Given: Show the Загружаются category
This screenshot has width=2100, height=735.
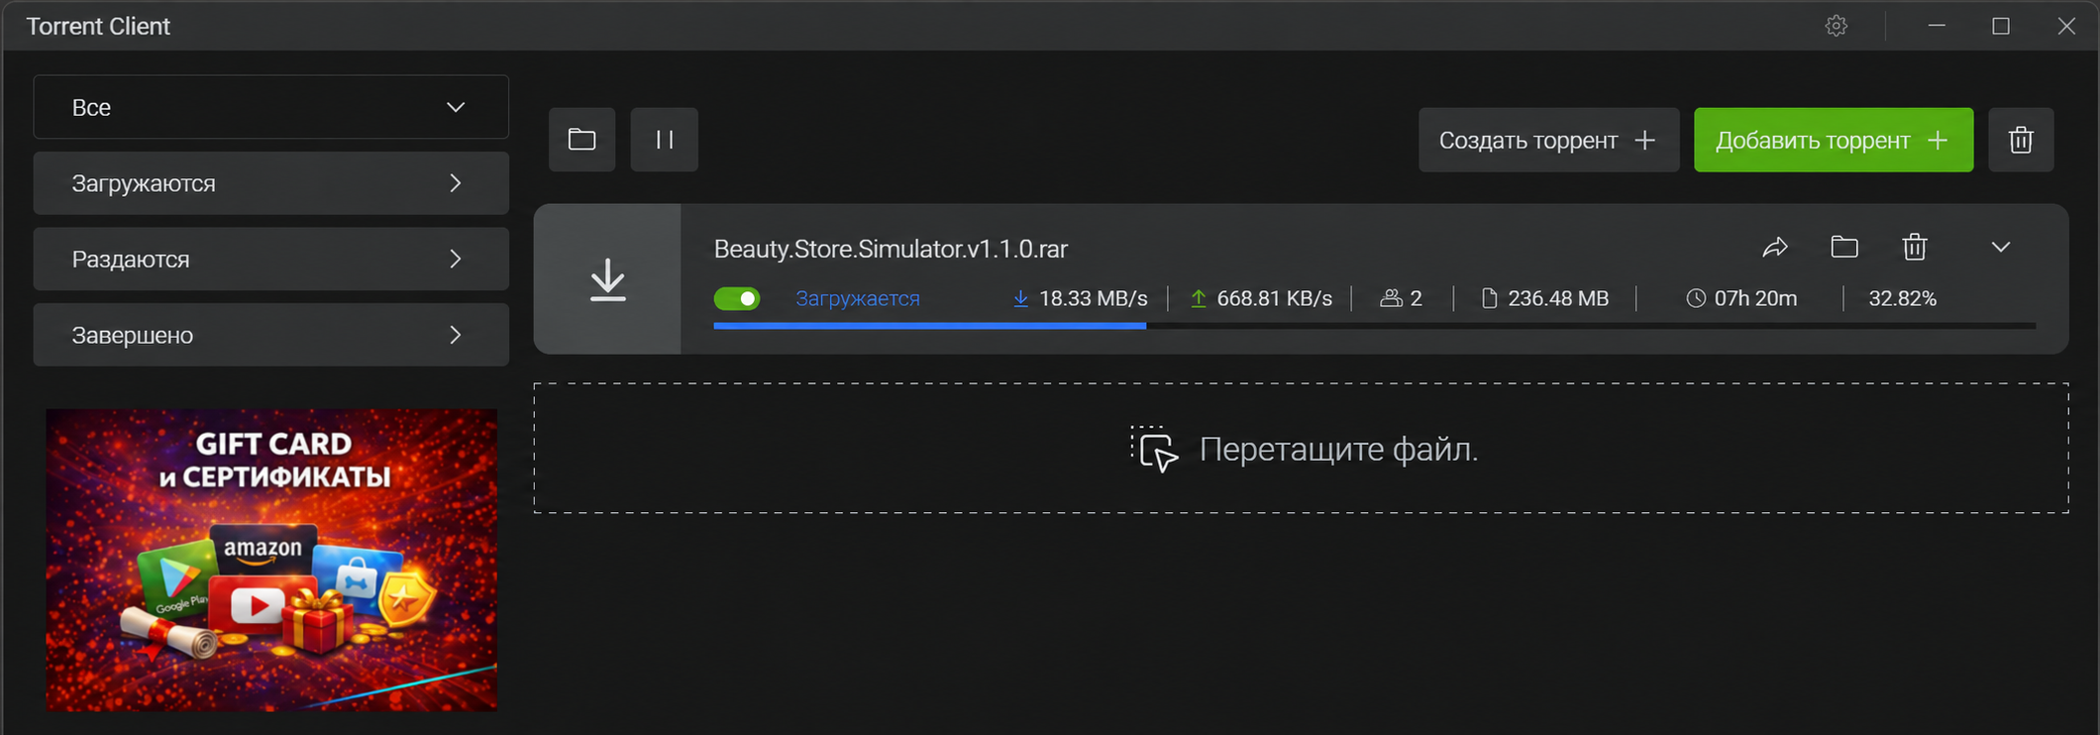Looking at the screenshot, I should (x=271, y=183).
